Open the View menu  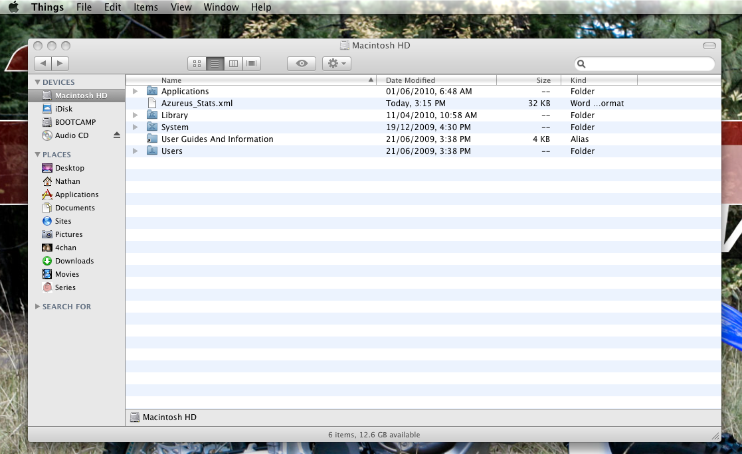pos(181,7)
